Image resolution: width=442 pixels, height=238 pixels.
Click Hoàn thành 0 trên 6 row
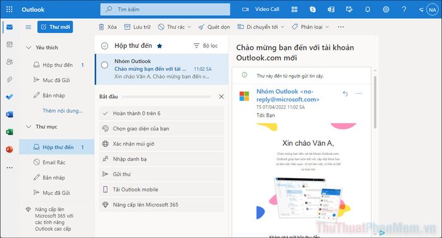[161, 113]
